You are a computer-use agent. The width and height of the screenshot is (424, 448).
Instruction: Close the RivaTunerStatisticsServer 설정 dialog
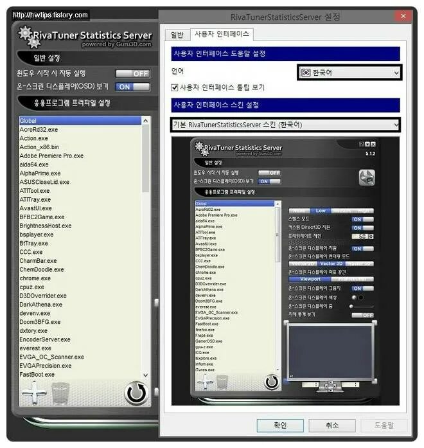tap(403, 16)
